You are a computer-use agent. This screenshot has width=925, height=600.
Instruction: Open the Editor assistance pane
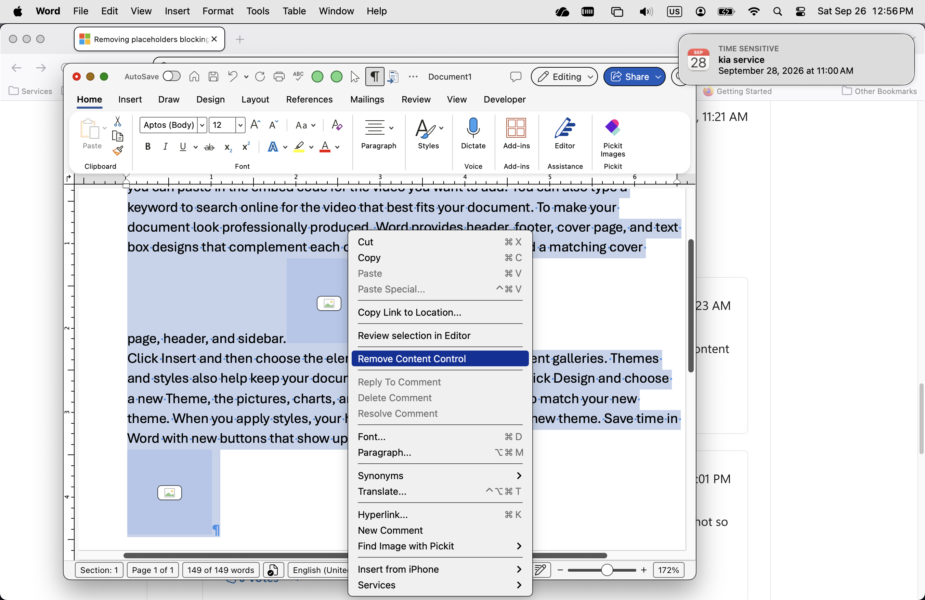565,134
